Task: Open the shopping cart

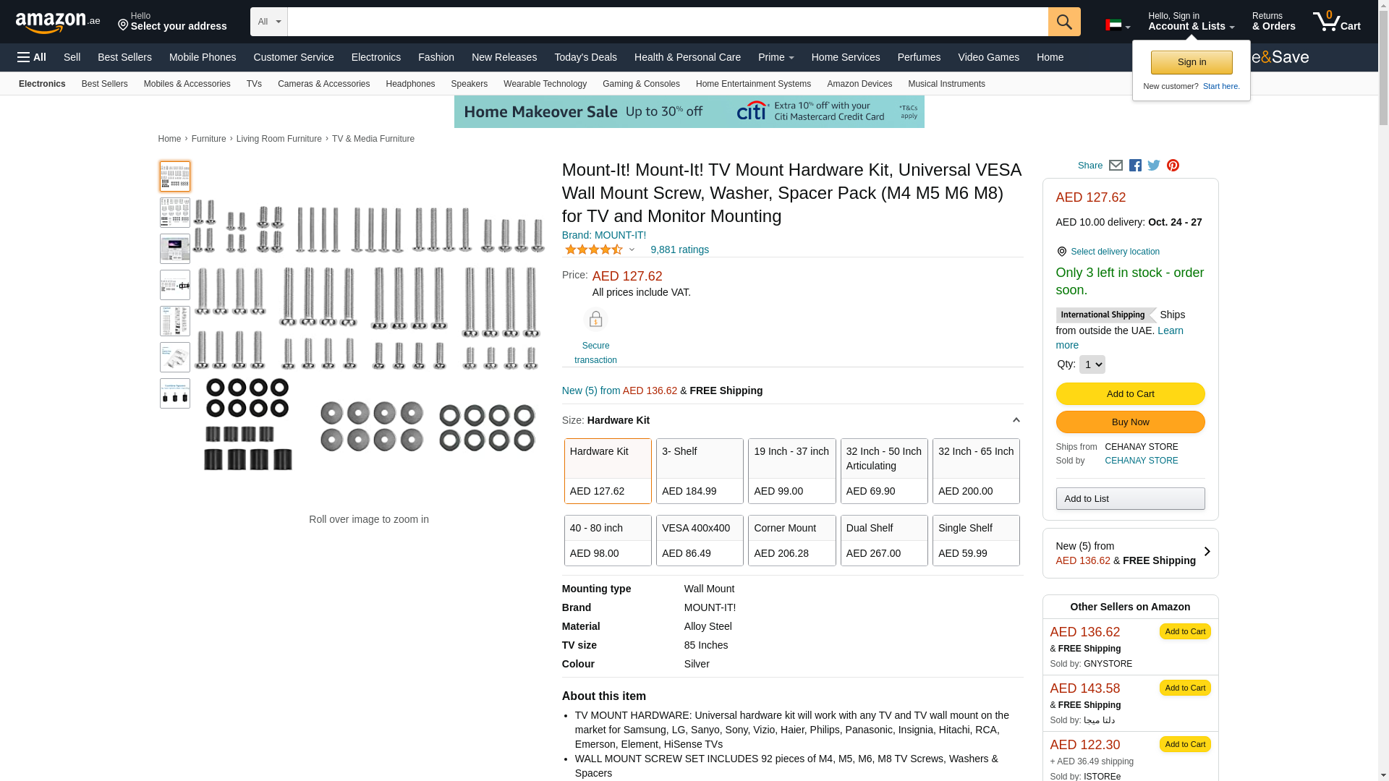Action: click(1337, 22)
